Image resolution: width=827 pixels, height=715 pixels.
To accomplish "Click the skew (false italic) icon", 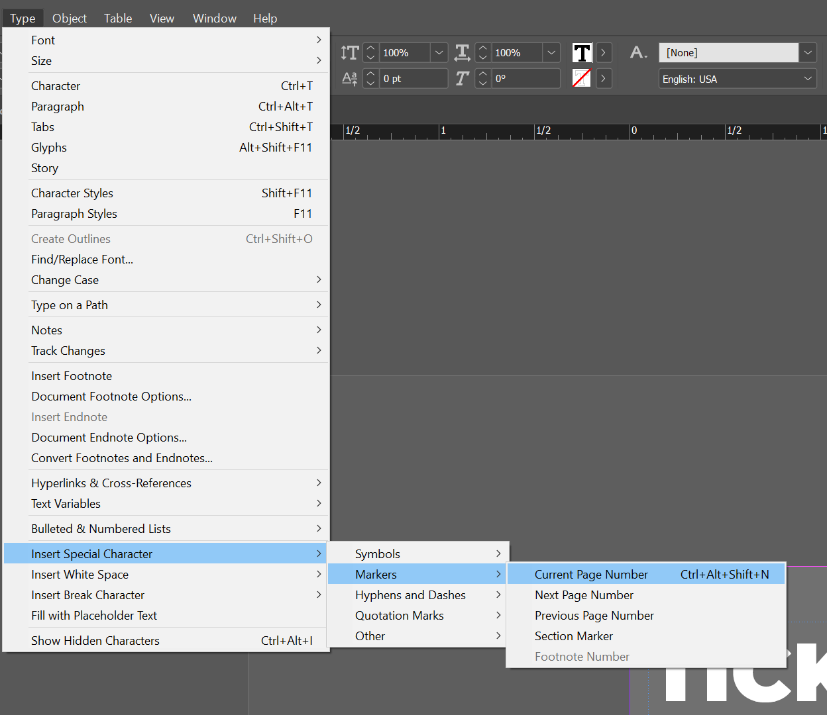I will [x=463, y=78].
